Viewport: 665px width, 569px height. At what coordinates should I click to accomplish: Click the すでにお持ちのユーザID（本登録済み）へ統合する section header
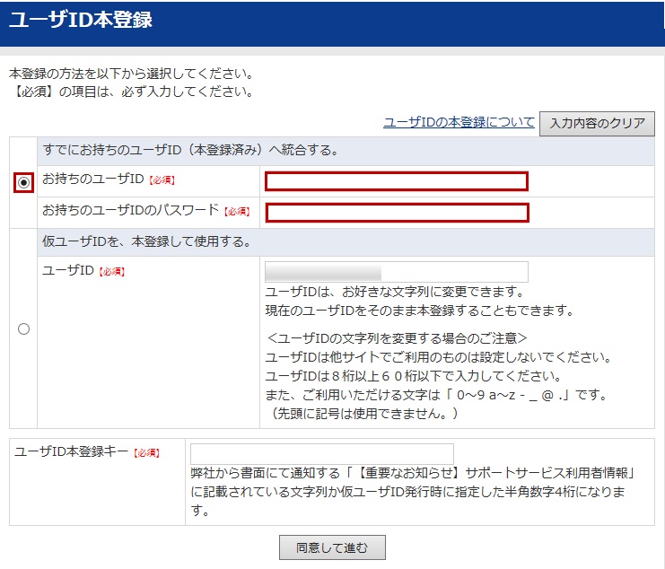tap(190, 150)
